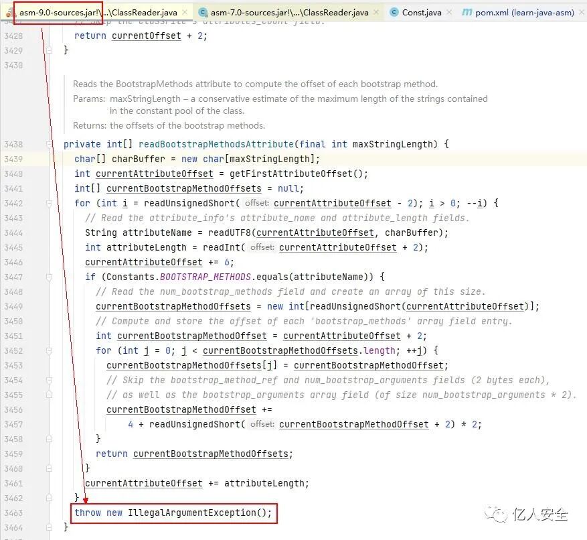
Task: Click attributeLength on line 3461
Action: click(x=264, y=484)
